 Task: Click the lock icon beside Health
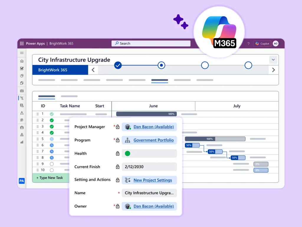(117, 153)
